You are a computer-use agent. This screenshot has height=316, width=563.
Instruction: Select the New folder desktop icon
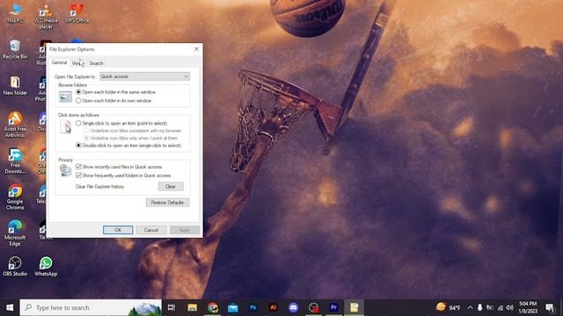(x=15, y=86)
